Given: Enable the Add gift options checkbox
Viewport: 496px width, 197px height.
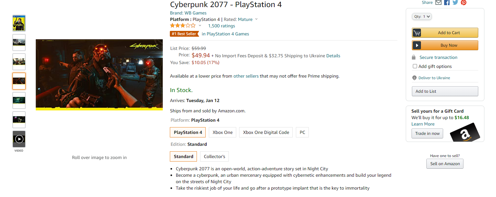Looking at the screenshot, I should [415, 66].
